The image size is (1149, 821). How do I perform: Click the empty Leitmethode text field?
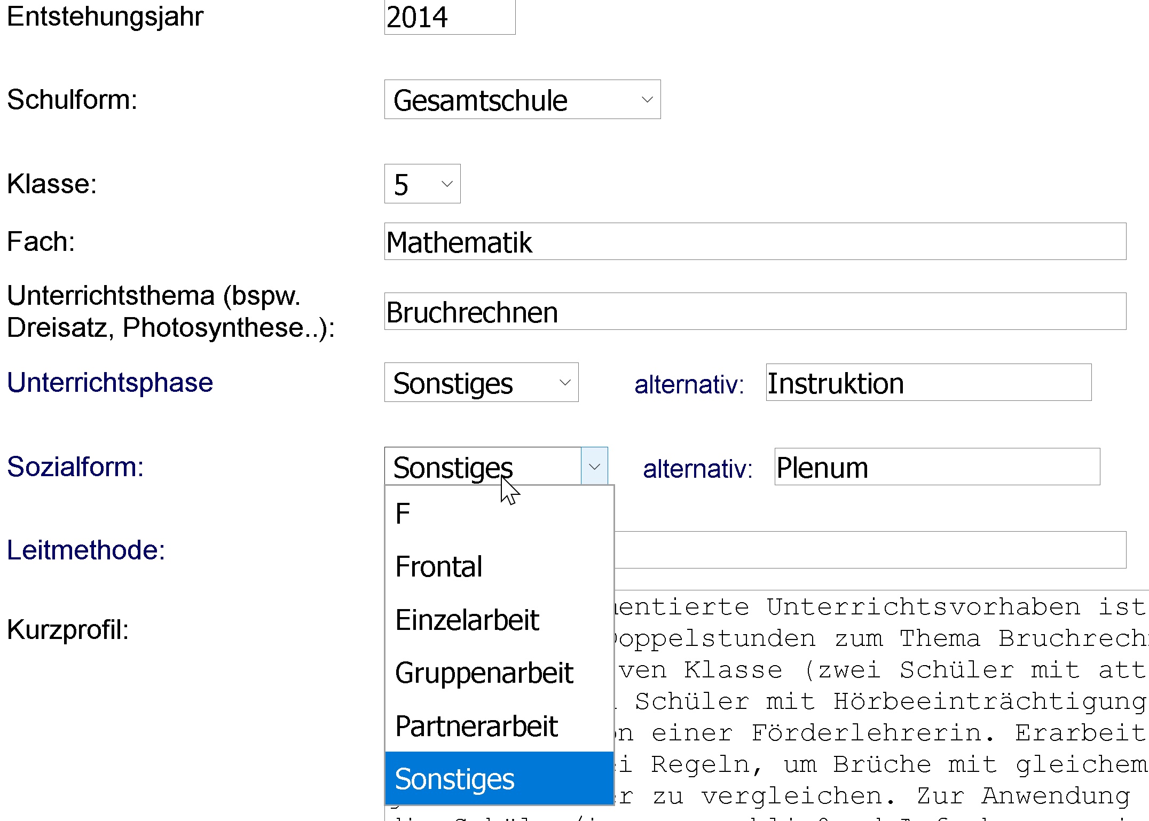point(870,550)
